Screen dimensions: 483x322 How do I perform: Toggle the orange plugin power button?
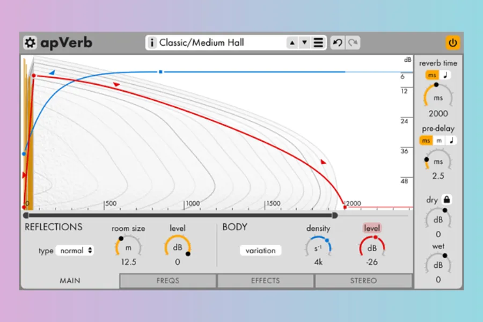click(x=452, y=43)
